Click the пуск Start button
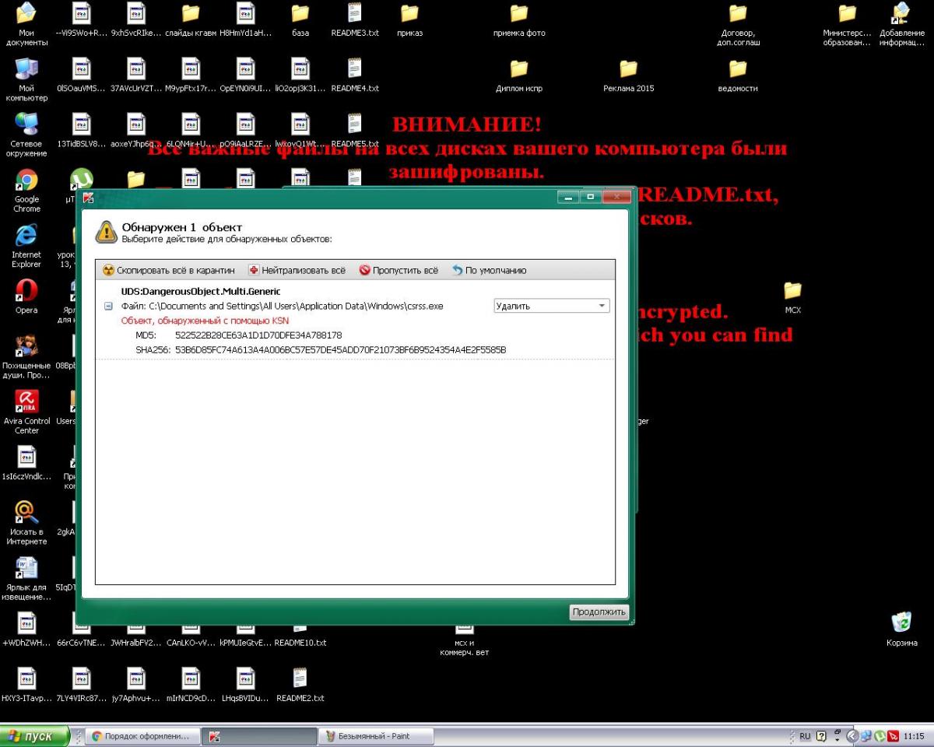 click(x=35, y=736)
